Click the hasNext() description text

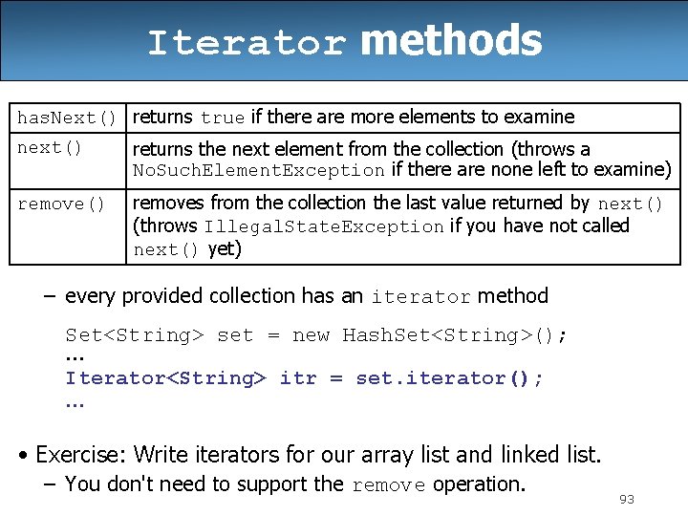coord(354,118)
